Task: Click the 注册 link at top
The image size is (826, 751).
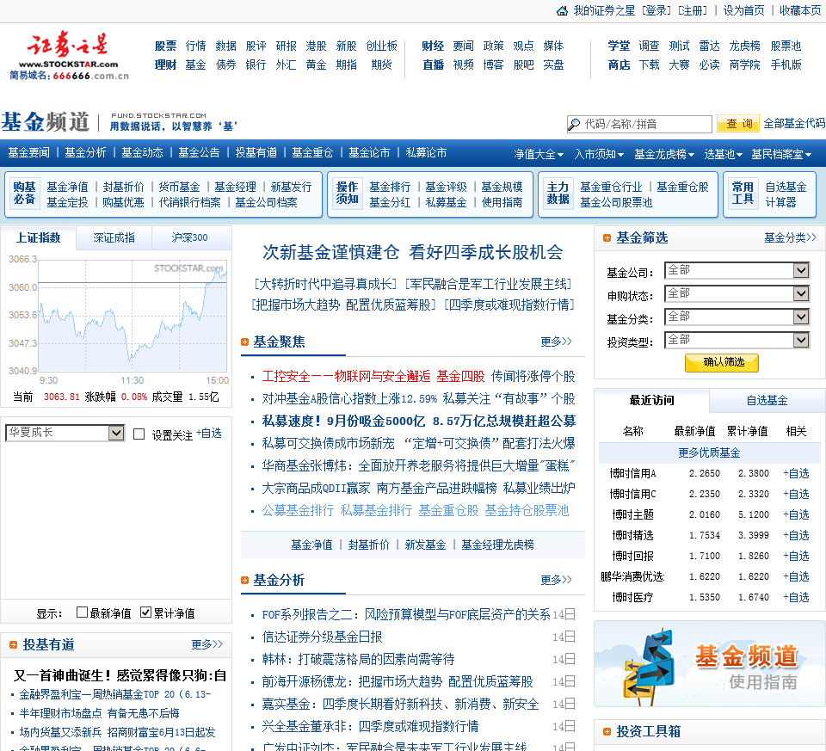Action: click(693, 10)
